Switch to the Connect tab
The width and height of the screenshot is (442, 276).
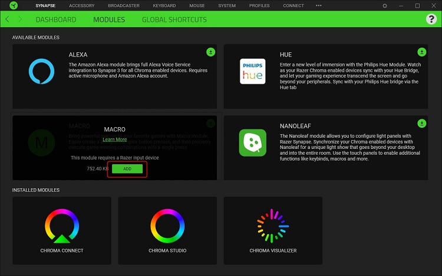point(293,6)
